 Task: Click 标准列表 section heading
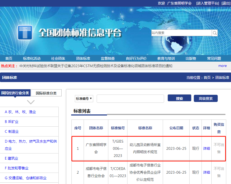(82, 111)
